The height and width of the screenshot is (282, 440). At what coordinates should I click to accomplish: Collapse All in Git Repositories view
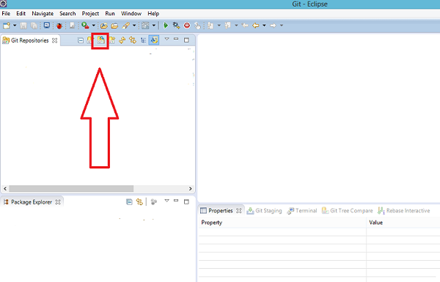pyautogui.click(x=81, y=40)
